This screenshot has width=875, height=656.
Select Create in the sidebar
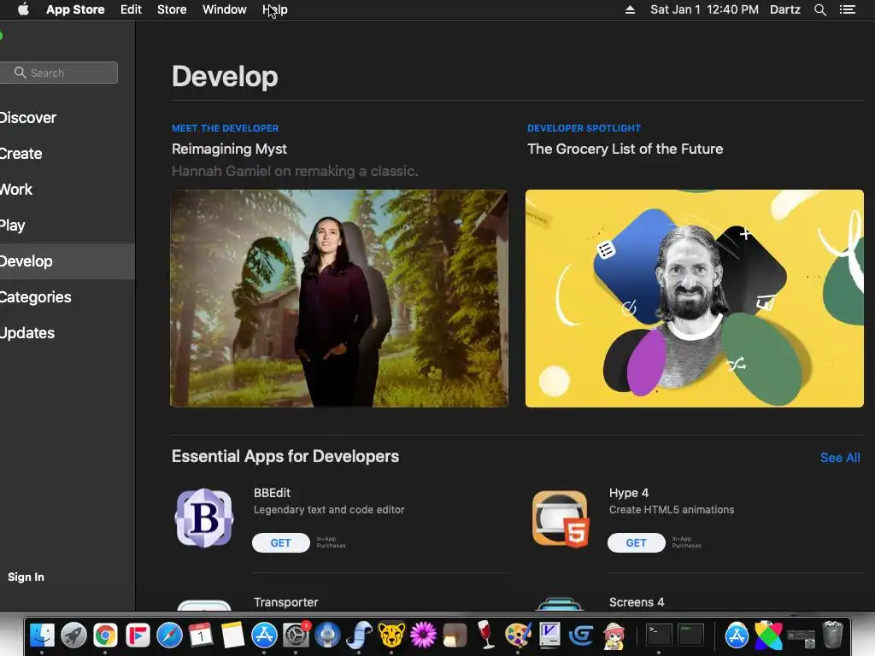(x=67, y=154)
